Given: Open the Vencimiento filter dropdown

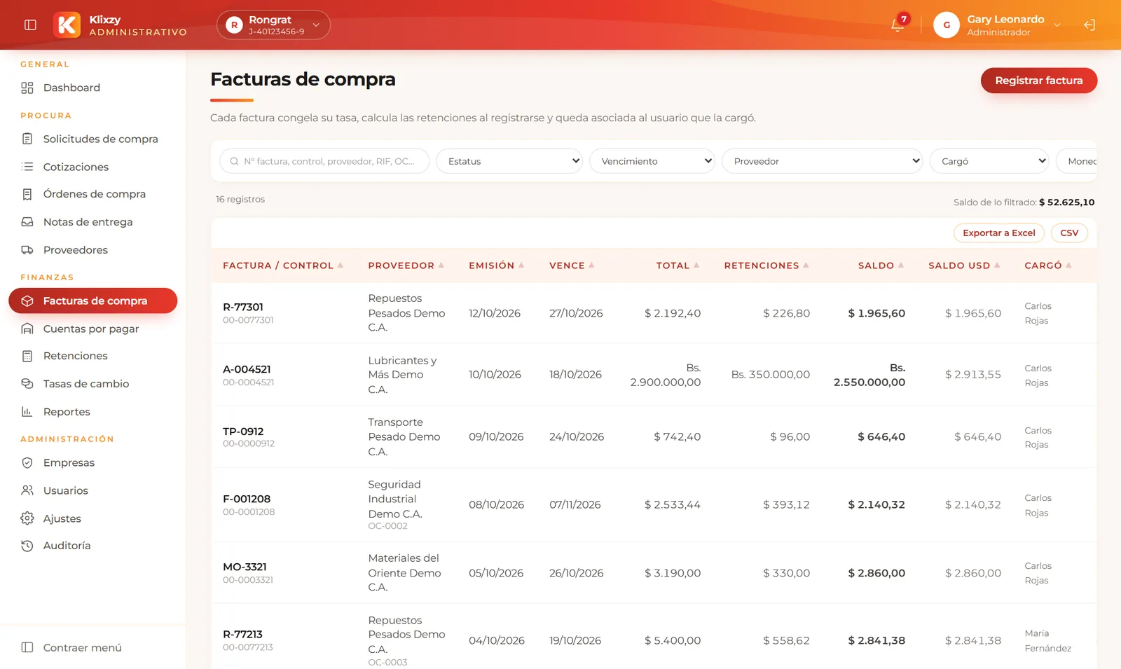Looking at the screenshot, I should pos(652,161).
